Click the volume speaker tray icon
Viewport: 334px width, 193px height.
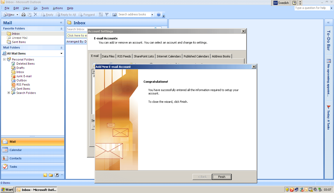[315, 190]
